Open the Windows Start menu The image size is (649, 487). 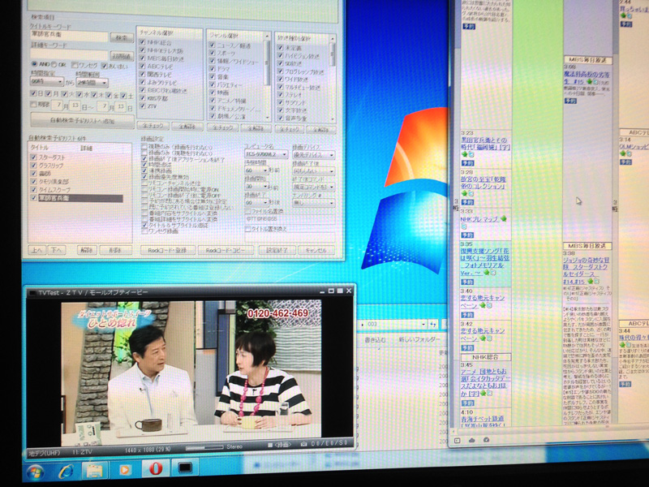[35, 472]
